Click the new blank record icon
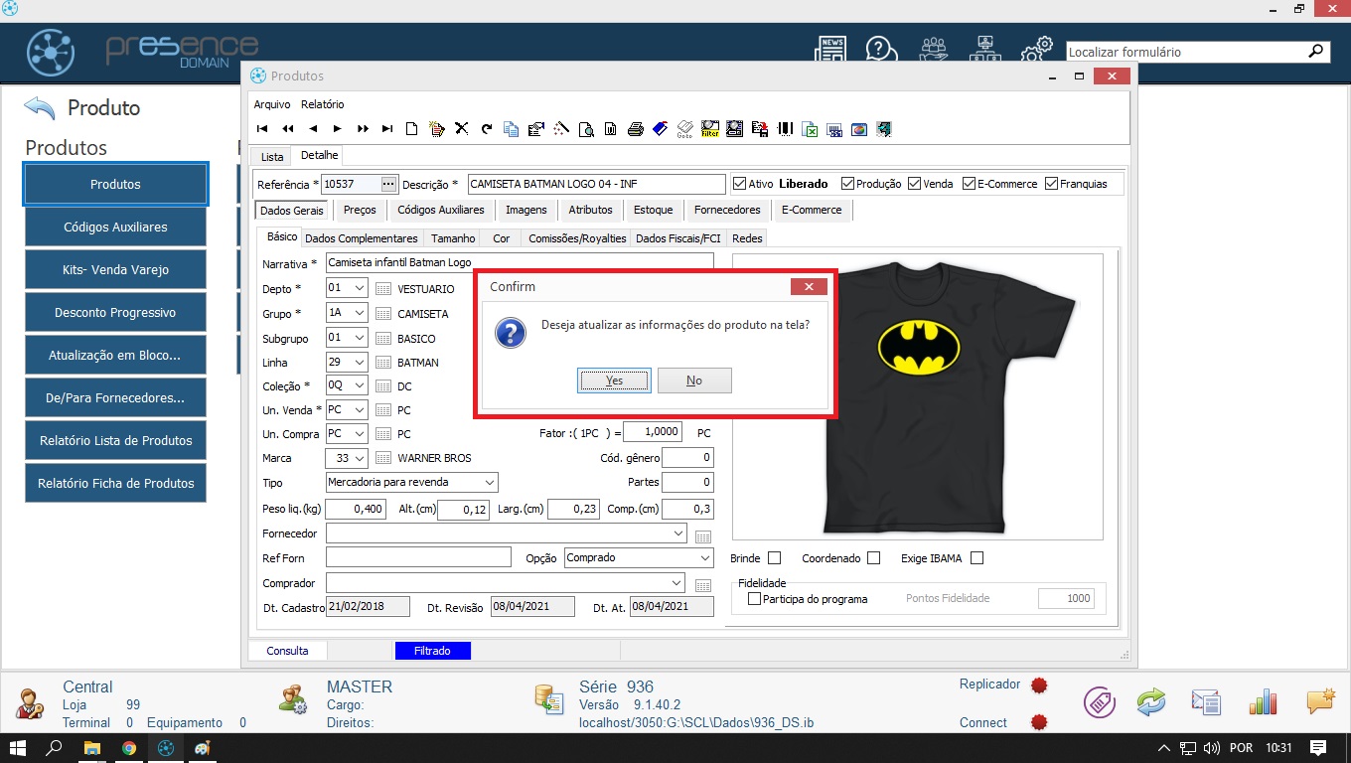The height and width of the screenshot is (763, 1351). pyautogui.click(x=411, y=129)
